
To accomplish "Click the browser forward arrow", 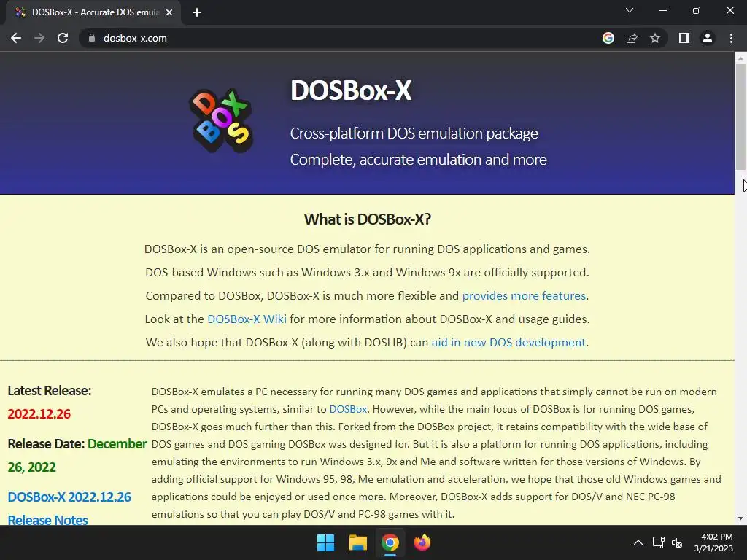I will (x=39, y=38).
